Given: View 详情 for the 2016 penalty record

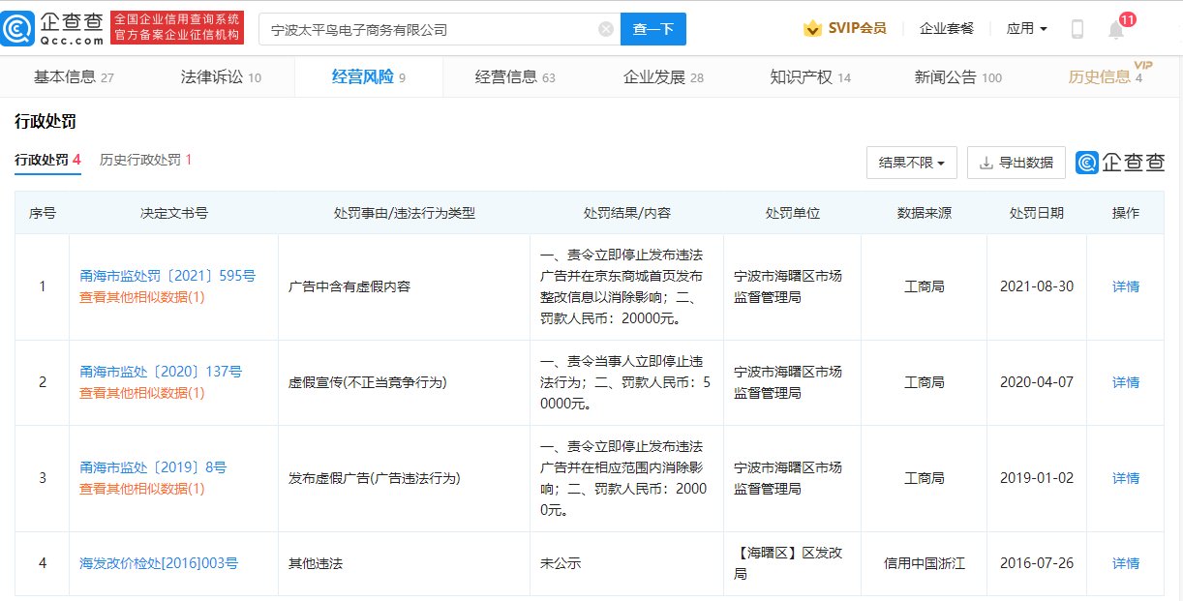Looking at the screenshot, I should tap(1125, 563).
